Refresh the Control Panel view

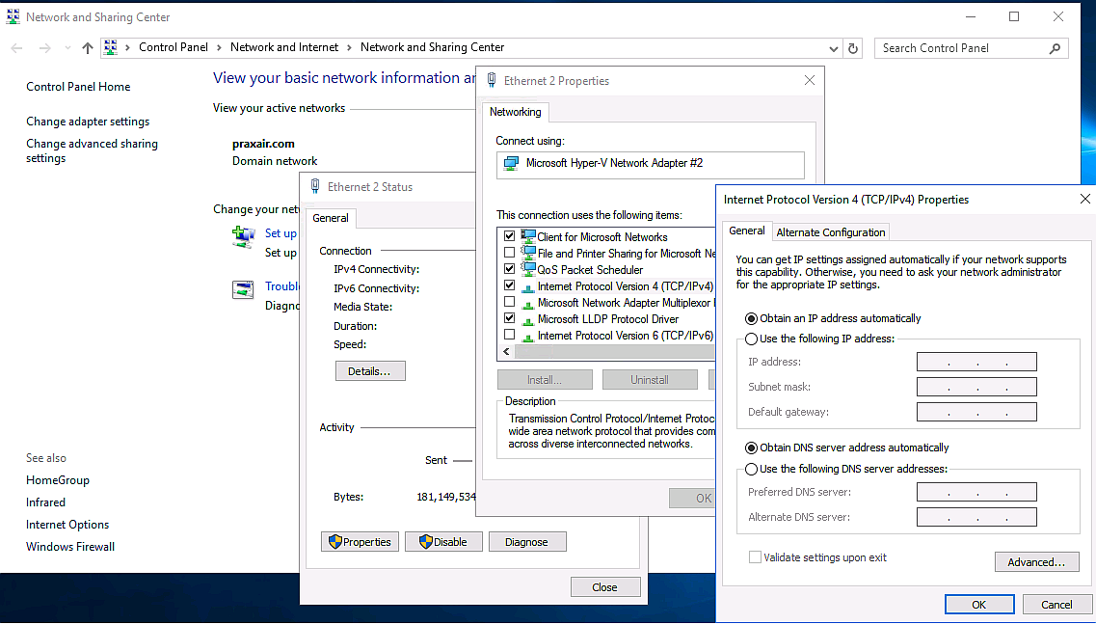tap(853, 48)
